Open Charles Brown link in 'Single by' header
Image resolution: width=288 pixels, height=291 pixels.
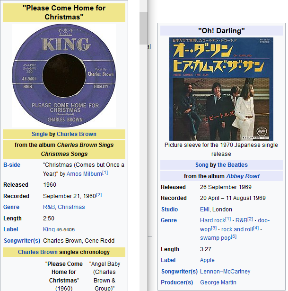tap(77, 134)
